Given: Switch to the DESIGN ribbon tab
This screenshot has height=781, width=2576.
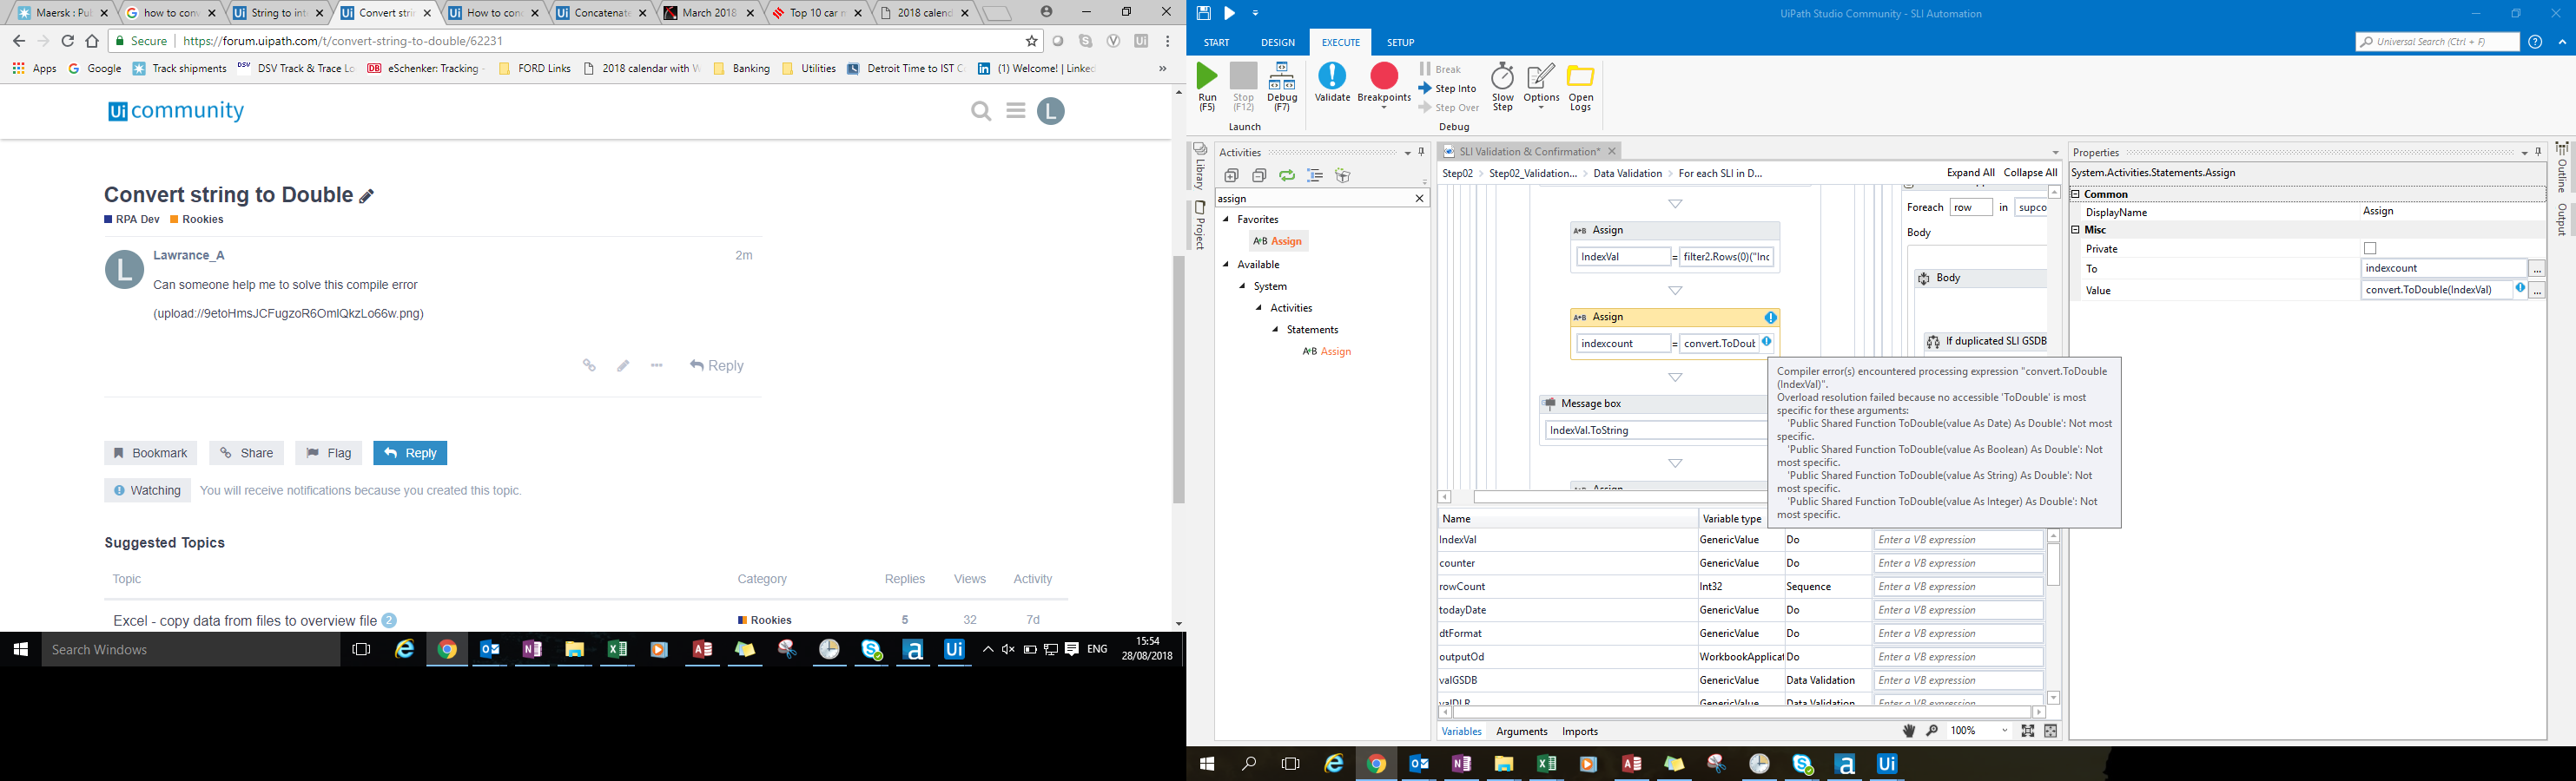Looking at the screenshot, I should tap(1278, 42).
